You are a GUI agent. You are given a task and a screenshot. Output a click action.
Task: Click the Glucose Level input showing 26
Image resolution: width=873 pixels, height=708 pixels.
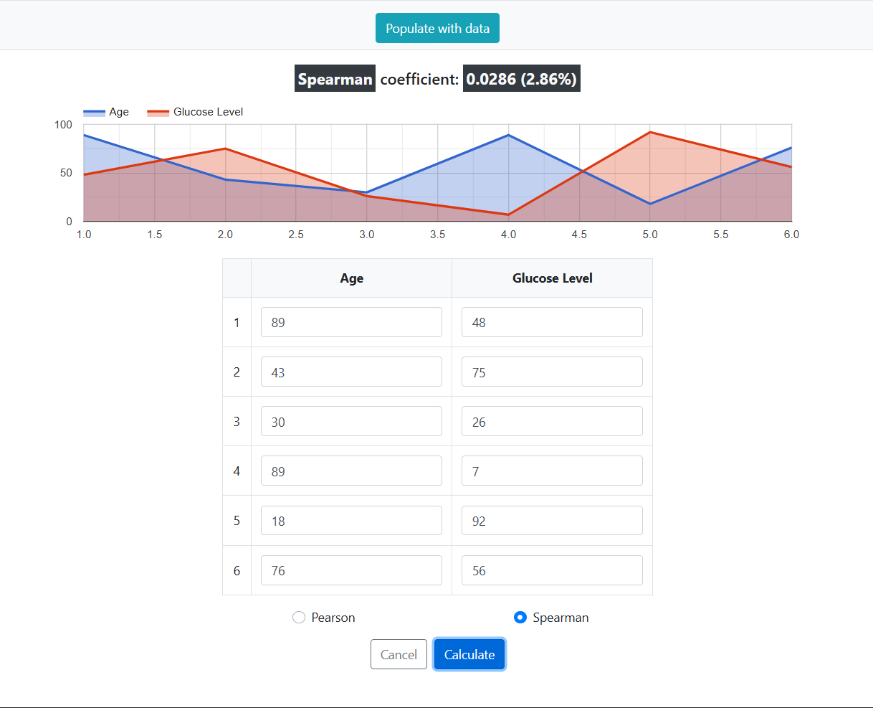(552, 421)
